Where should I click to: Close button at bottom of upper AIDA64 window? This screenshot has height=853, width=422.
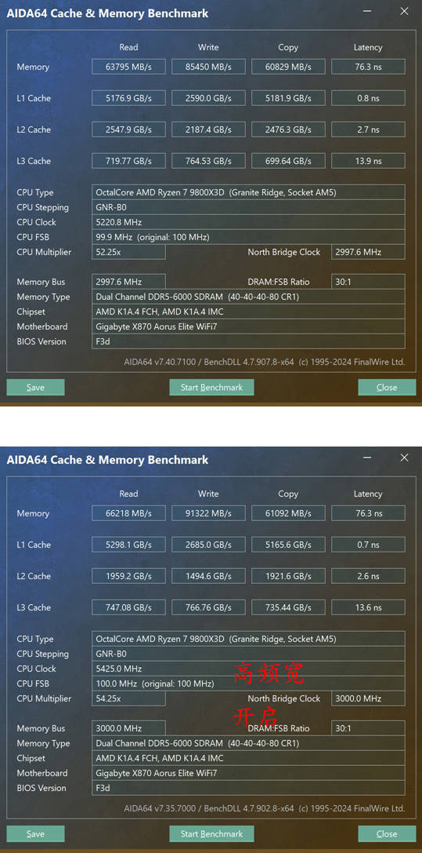[387, 388]
